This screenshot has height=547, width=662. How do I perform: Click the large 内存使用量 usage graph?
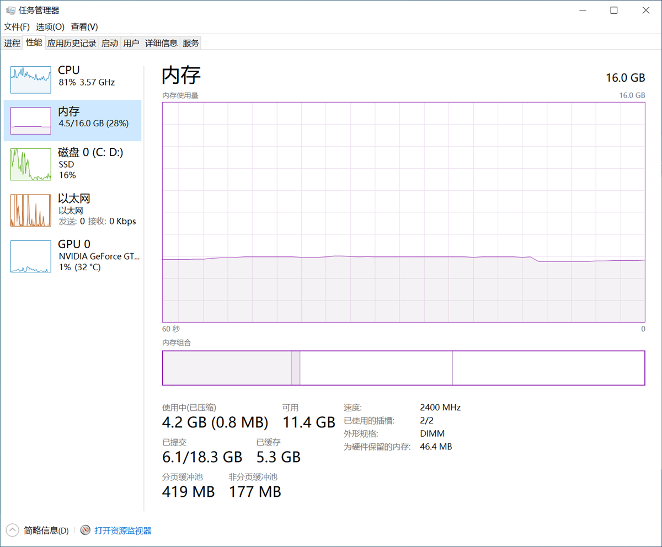(403, 212)
